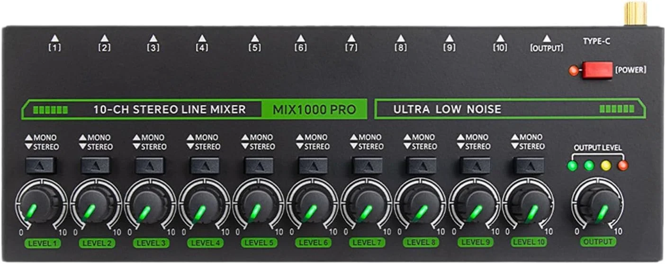Image resolution: width=666 pixels, height=264 pixels.
Task: Click the OUTPUT LEVEL heading
Action: [x=598, y=148]
